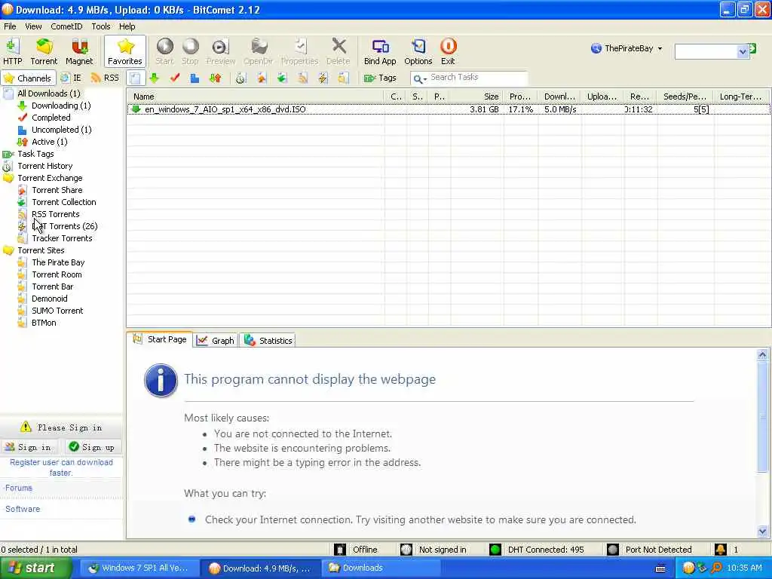Filter by uncompleted tasks blue icon
772x579 pixels.
pyautogui.click(x=195, y=78)
